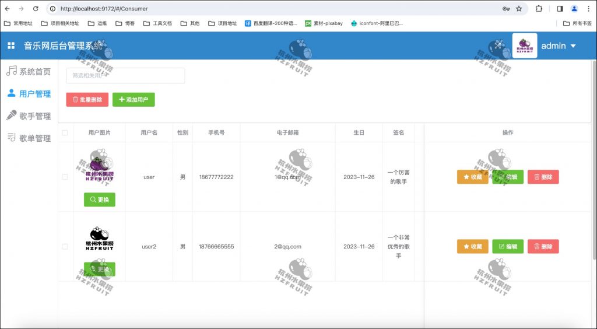This screenshot has height=329, width=597.
Task: Toggle fullscreen icon in blue header
Action: (498, 45)
